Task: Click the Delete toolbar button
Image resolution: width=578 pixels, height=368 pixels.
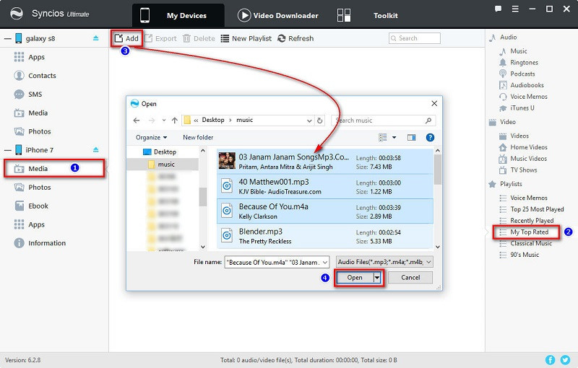Action: [199, 38]
